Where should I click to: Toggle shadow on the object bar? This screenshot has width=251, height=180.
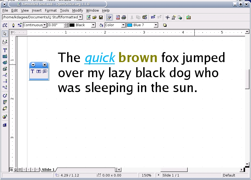point(164,25)
